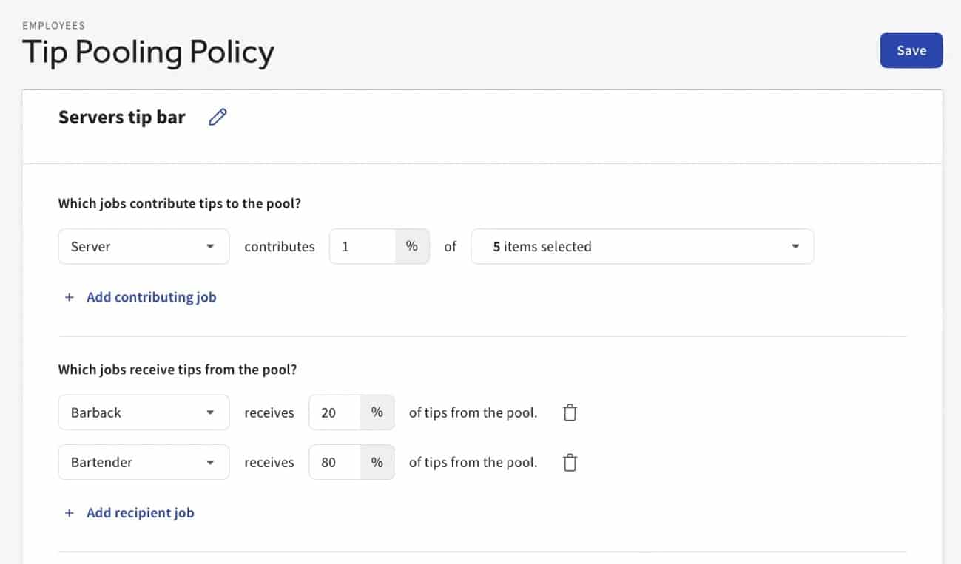The height and width of the screenshot is (564, 961).
Task: Click the trash icon next to Barback row
Action: tap(570, 412)
